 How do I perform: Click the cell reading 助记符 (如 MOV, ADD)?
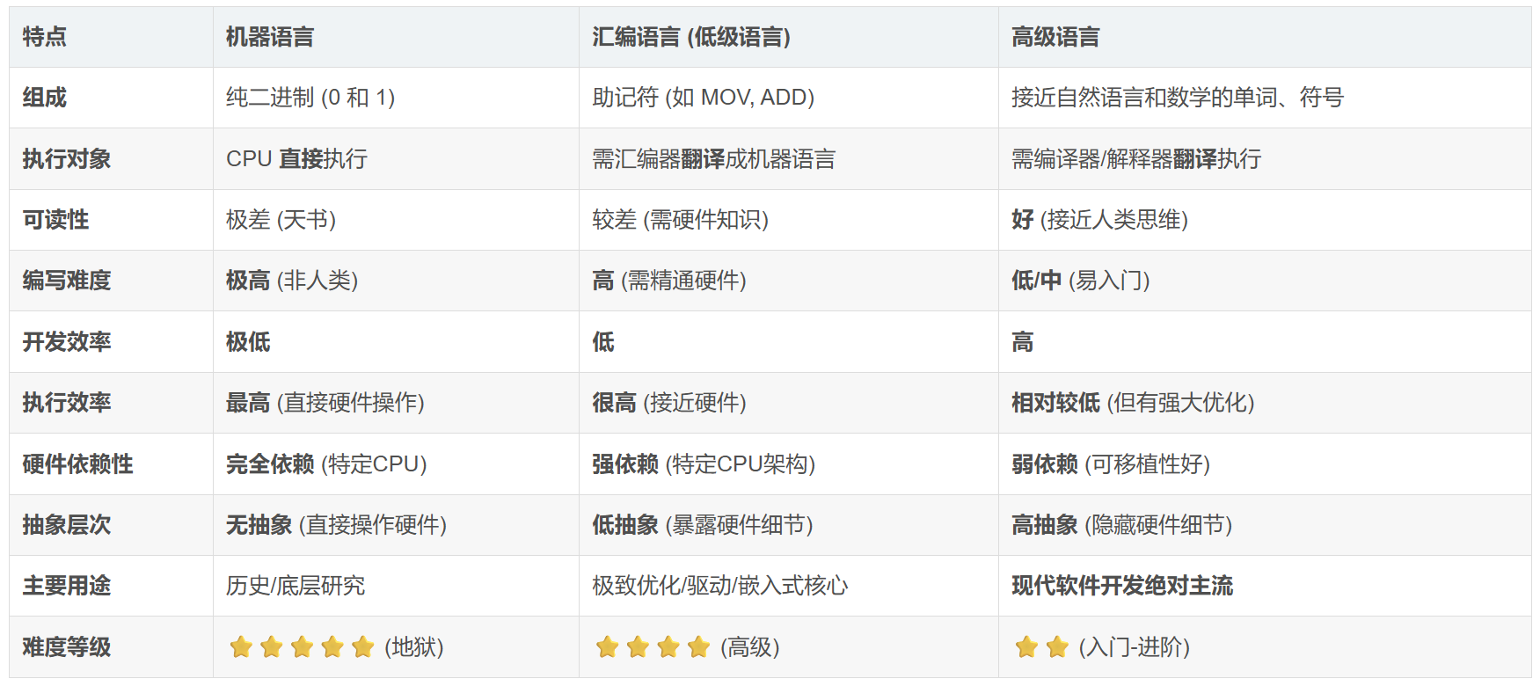pyautogui.click(x=704, y=98)
